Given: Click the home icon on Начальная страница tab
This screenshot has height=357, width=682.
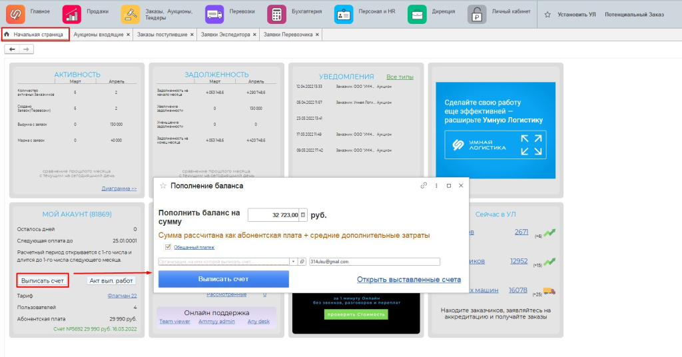Looking at the screenshot, I should pyautogui.click(x=7, y=35).
